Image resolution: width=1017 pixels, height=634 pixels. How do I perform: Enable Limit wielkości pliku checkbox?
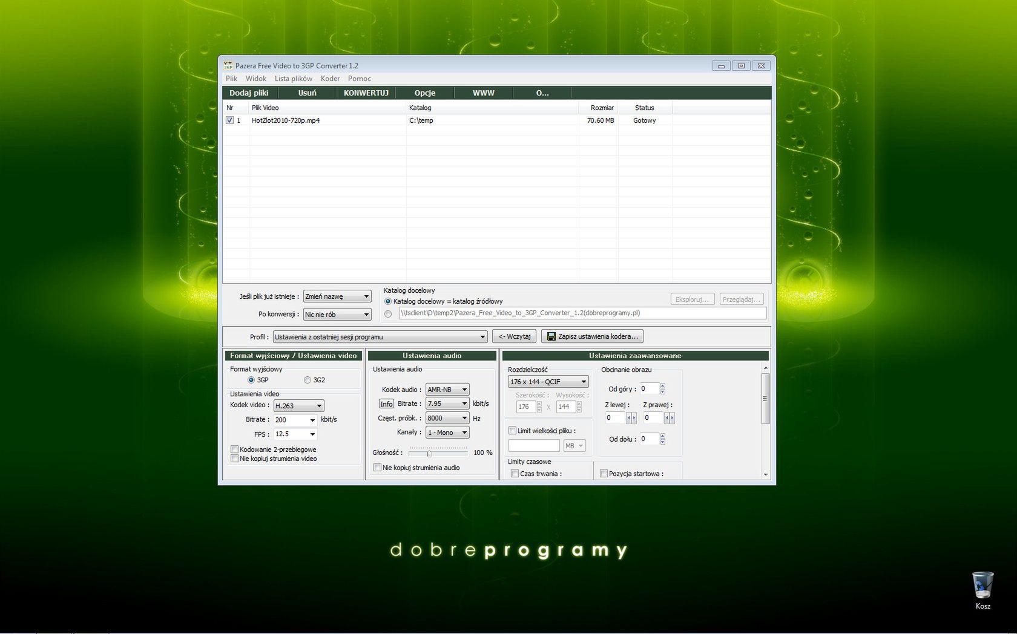tap(512, 431)
